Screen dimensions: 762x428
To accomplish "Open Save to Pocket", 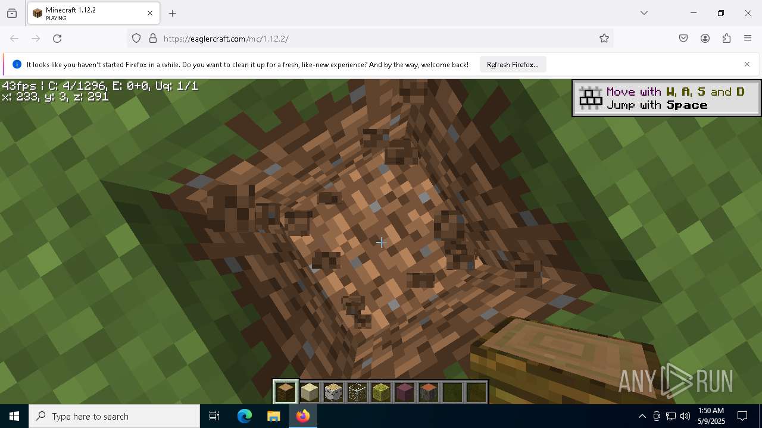I will point(683,39).
